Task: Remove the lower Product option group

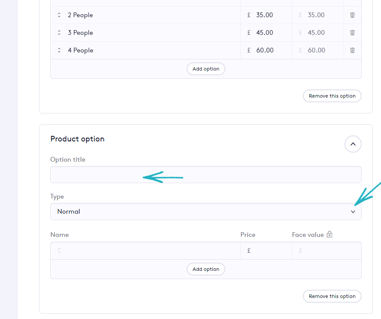Action: [x=332, y=296]
